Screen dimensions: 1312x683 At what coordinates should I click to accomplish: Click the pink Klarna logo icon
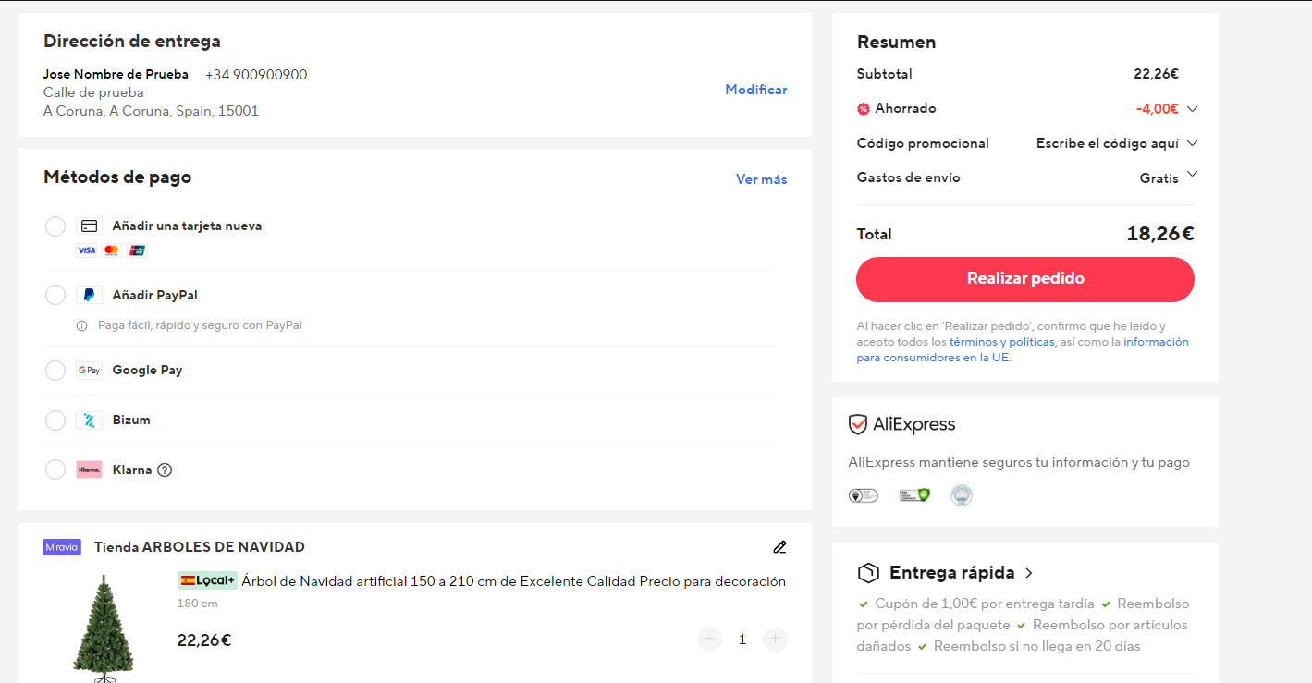click(89, 470)
